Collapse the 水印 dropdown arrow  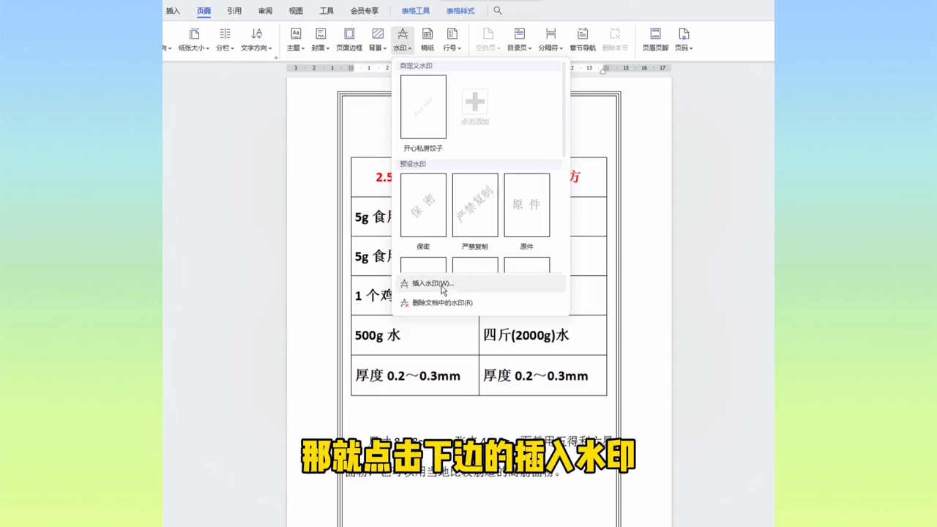coord(410,48)
